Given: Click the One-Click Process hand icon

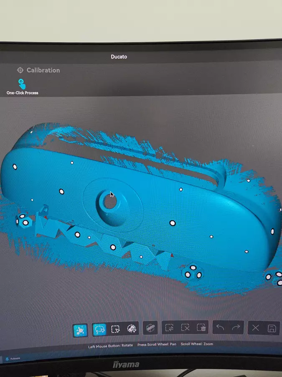Looking at the screenshot, I should 22,84.
